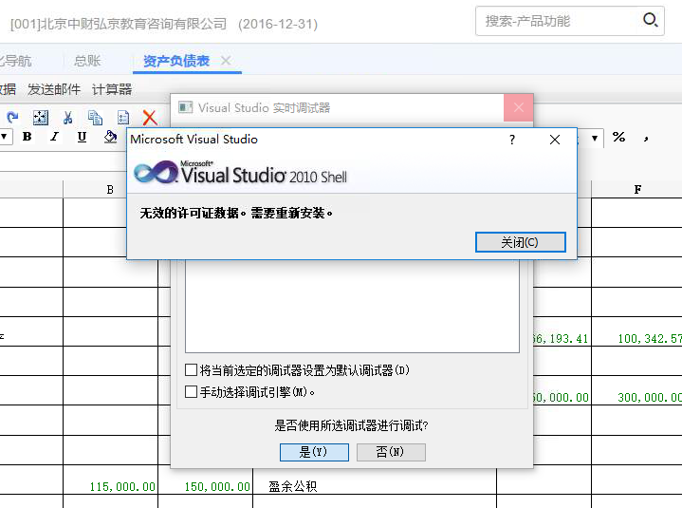This screenshot has height=508, width=682.
Task: Open the 导航 tab
Action: 16,61
